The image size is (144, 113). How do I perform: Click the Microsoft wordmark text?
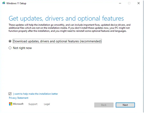click(x=18, y=104)
